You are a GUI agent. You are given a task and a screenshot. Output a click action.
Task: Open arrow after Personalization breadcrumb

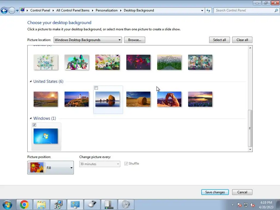[121, 11]
